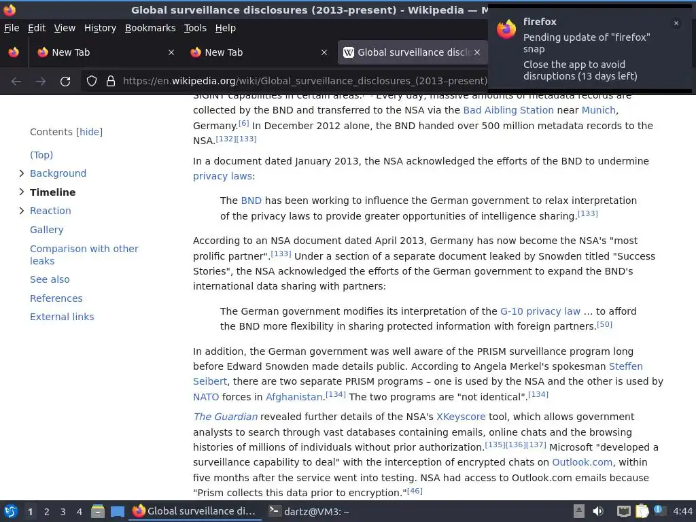The width and height of the screenshot is (696, 522).
Task: Click the removable media tray icon
Action: (x=579, y=511)
